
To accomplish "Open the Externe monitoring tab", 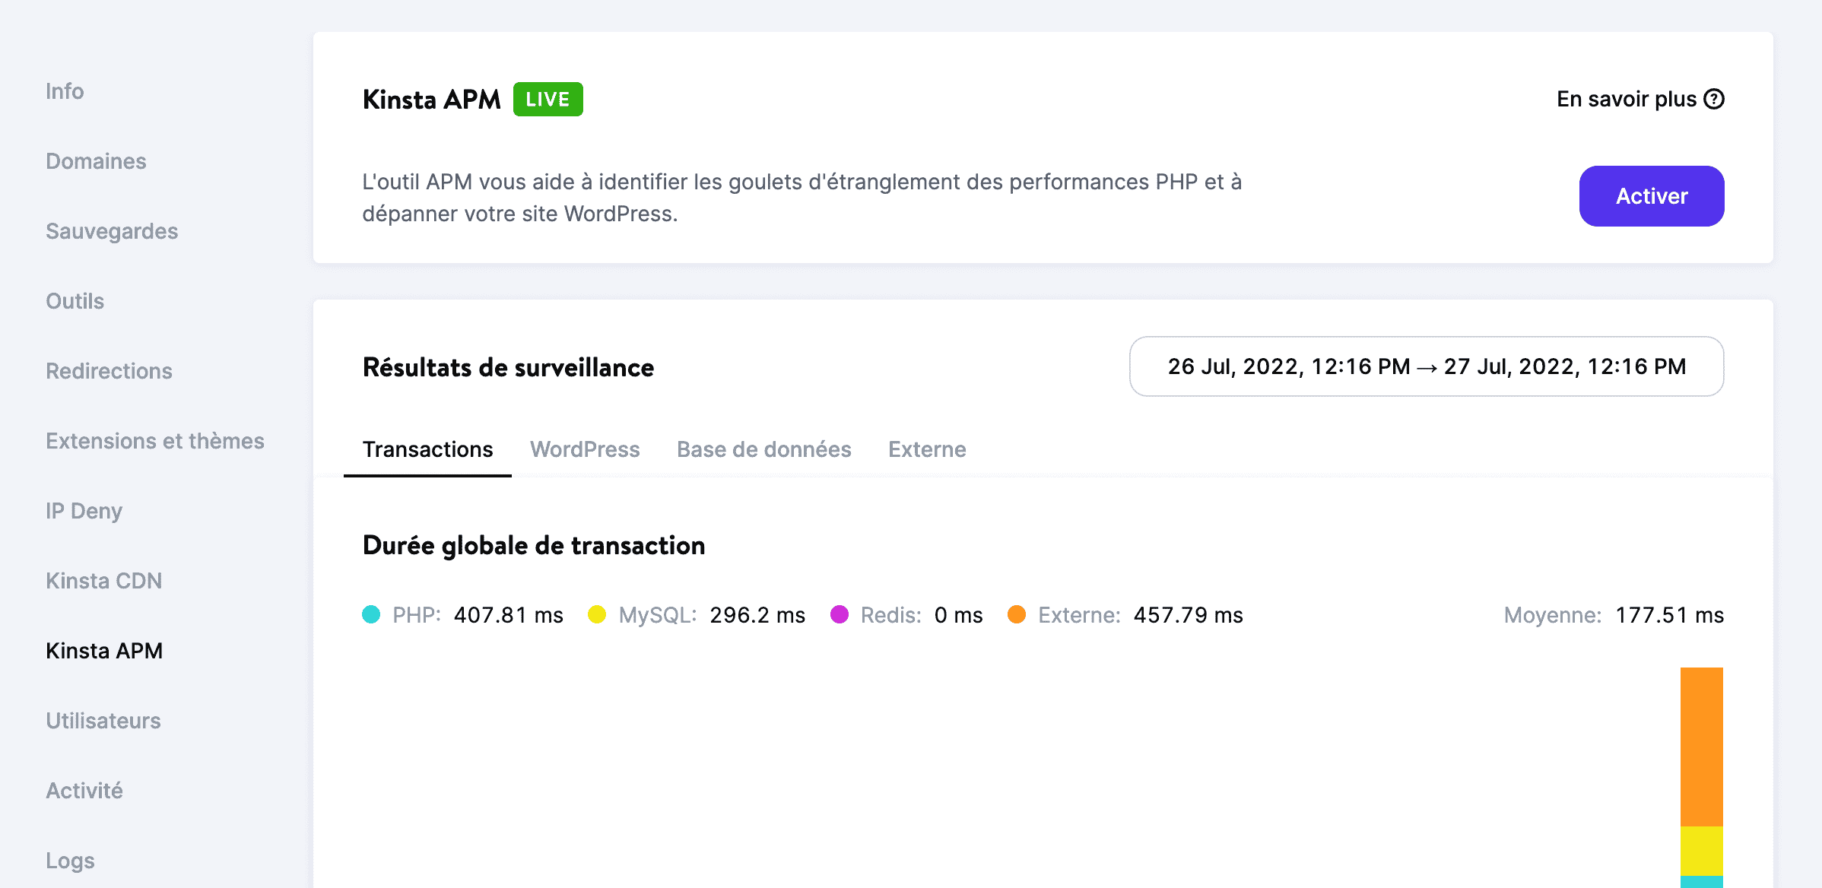I will (x=926, y=449).
